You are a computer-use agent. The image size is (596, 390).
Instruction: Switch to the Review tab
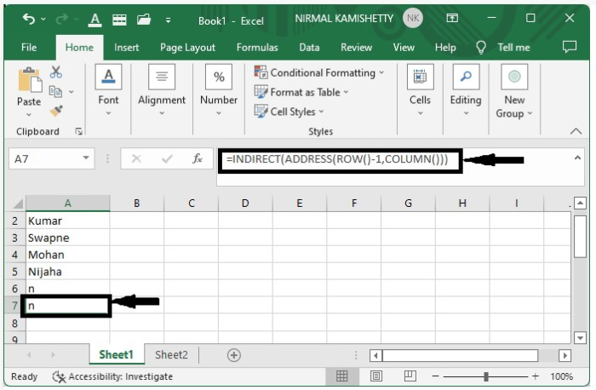tap(356, 48)
